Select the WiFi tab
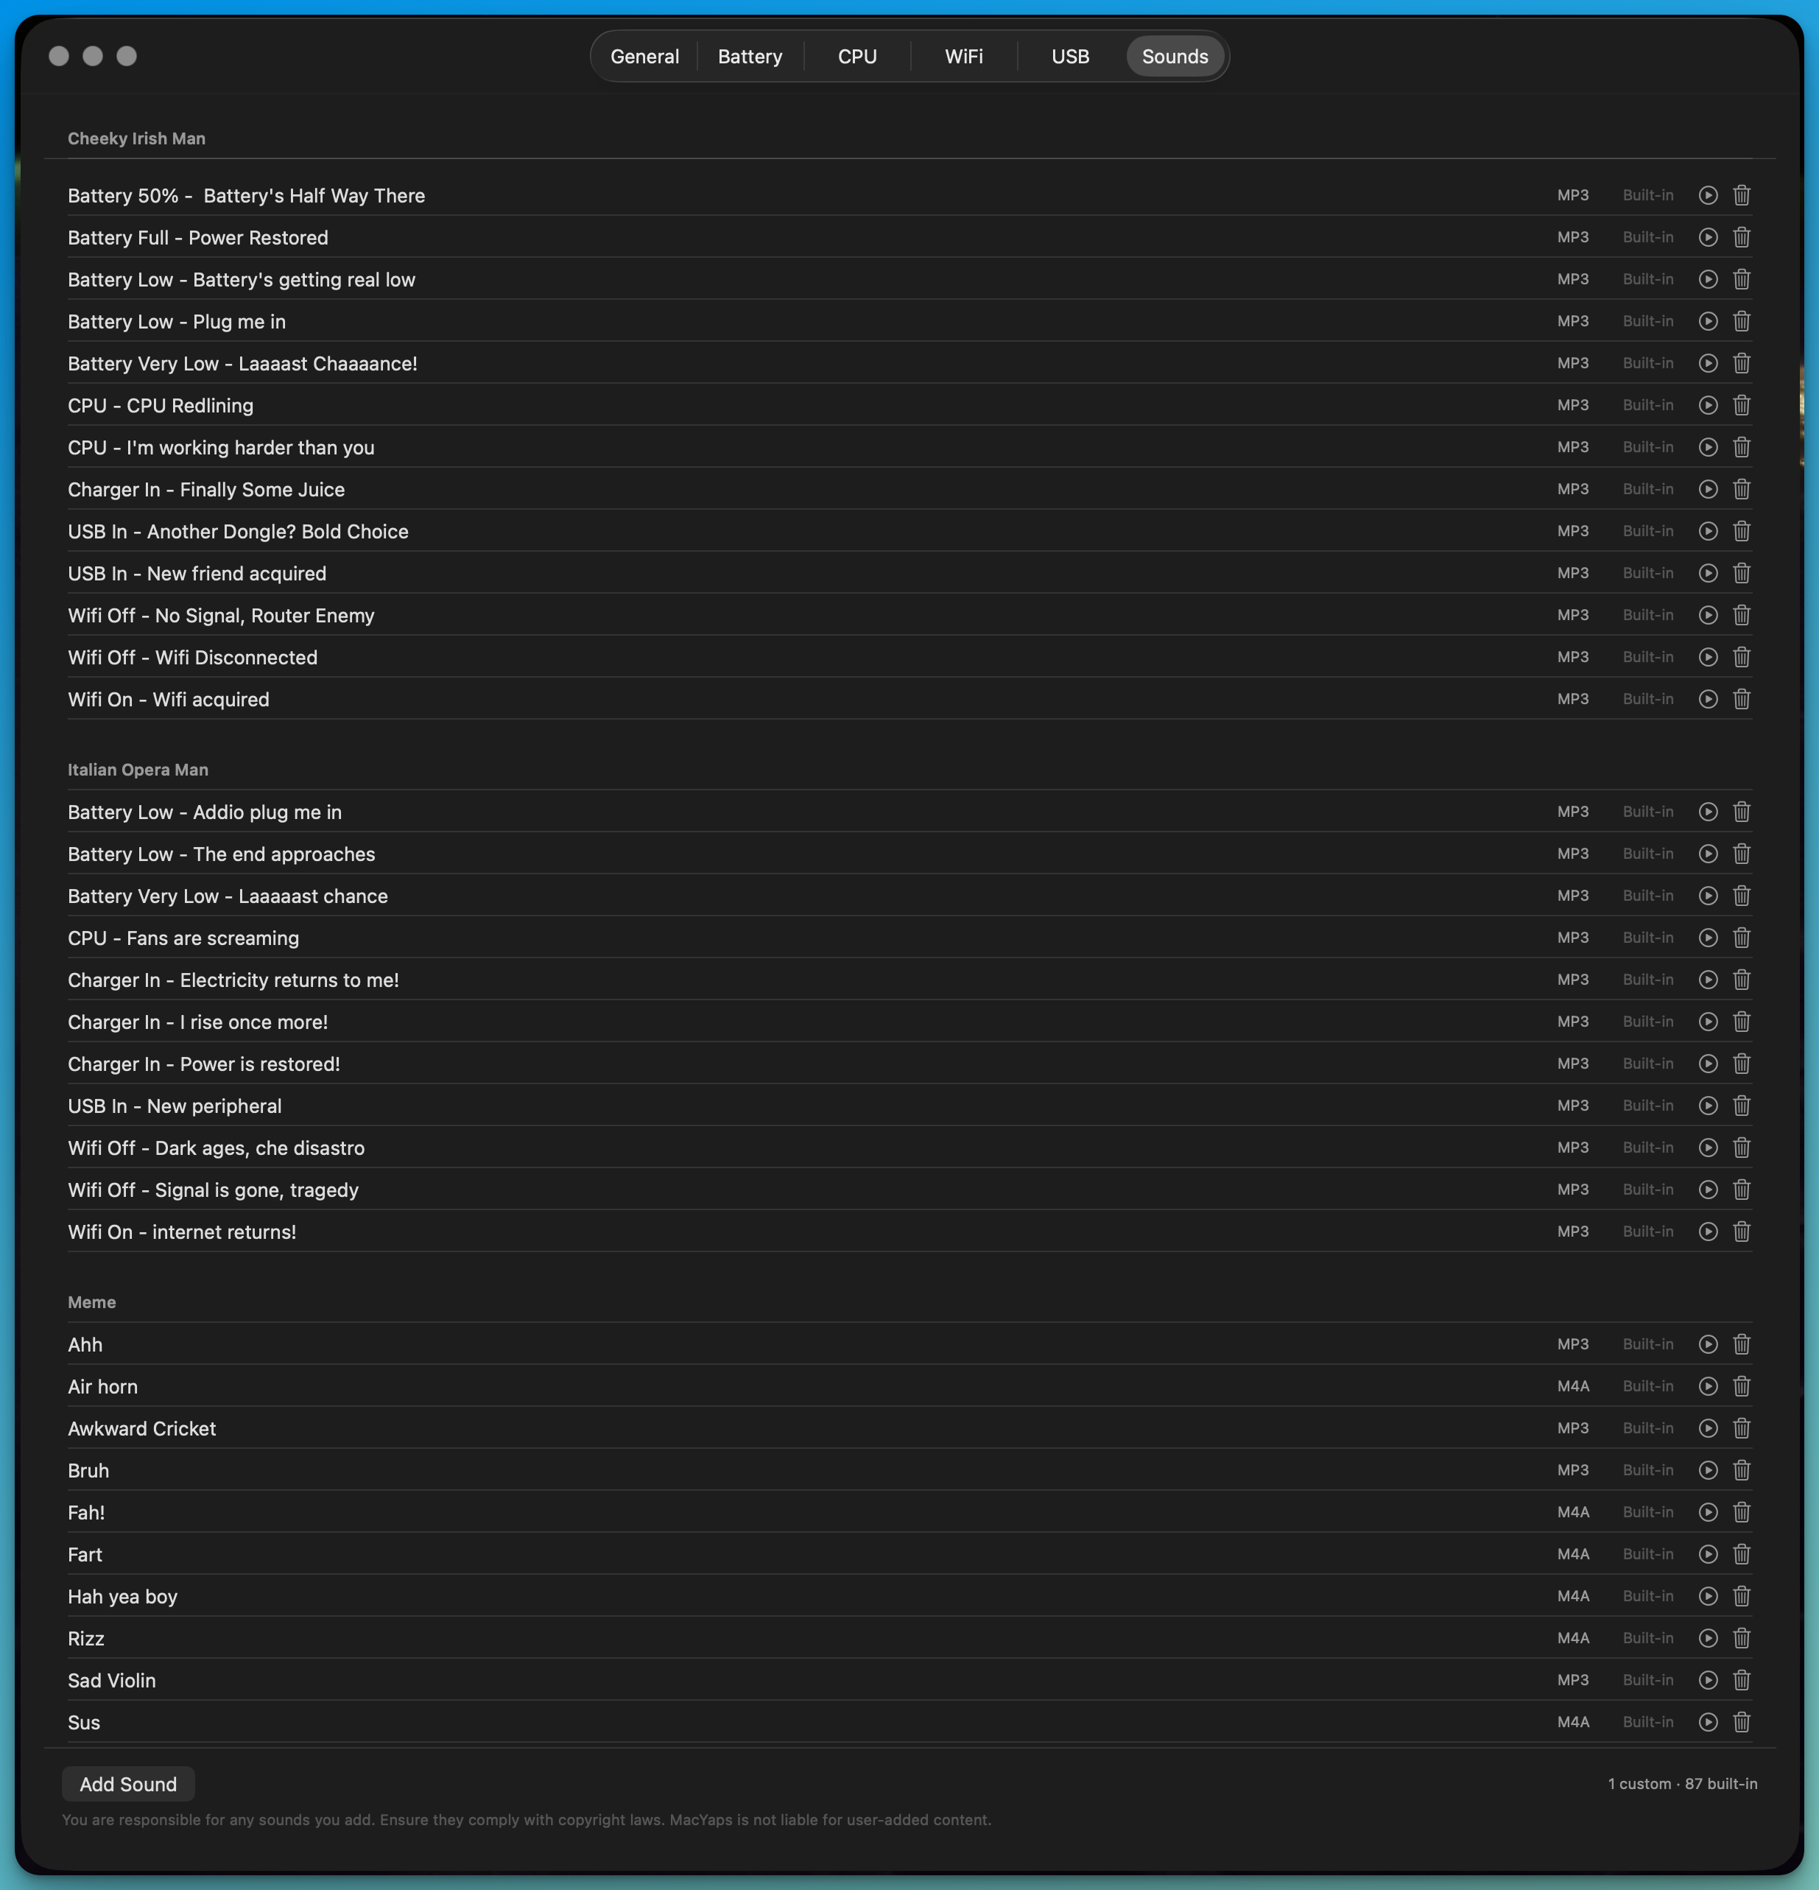Image resolution: width=1819 pixels, height=1890 pixels. (x=963, y=57)
